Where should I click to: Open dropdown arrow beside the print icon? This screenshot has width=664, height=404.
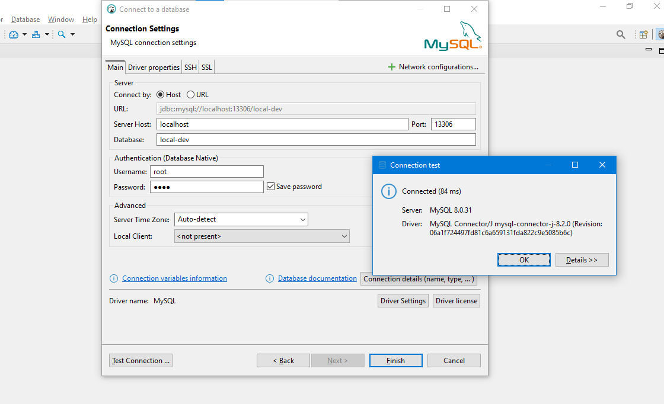click(47, 35)
